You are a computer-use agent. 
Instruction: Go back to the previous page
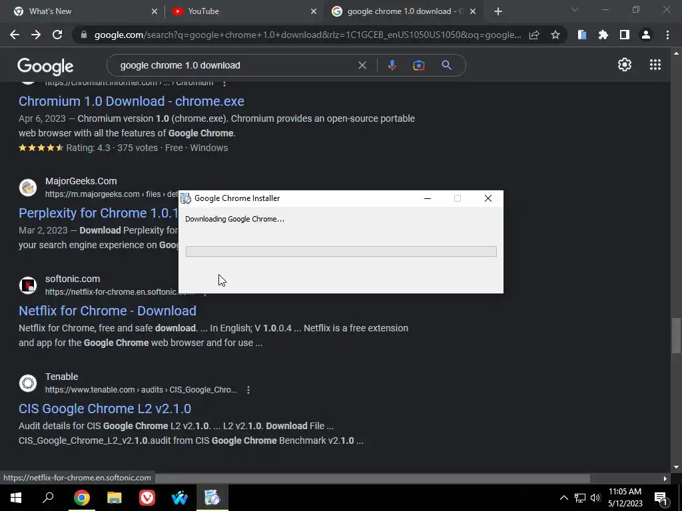(15, 35)
